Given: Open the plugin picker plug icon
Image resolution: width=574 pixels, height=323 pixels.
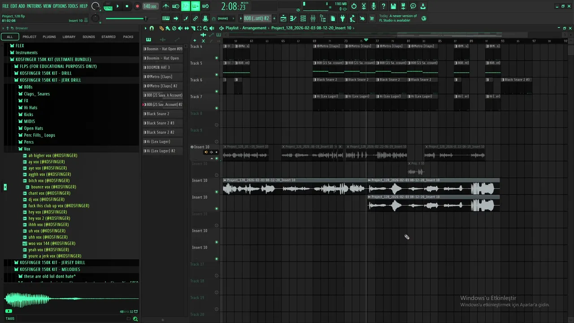Looking at the screenshot, I should pyautogui.click(x=343, y=18).
